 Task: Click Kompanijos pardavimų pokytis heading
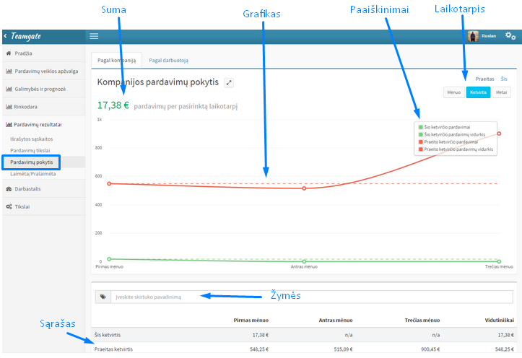click(x=158, y=82)
